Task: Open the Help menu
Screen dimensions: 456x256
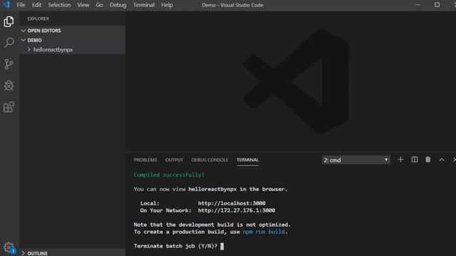Action: [167, 5]
